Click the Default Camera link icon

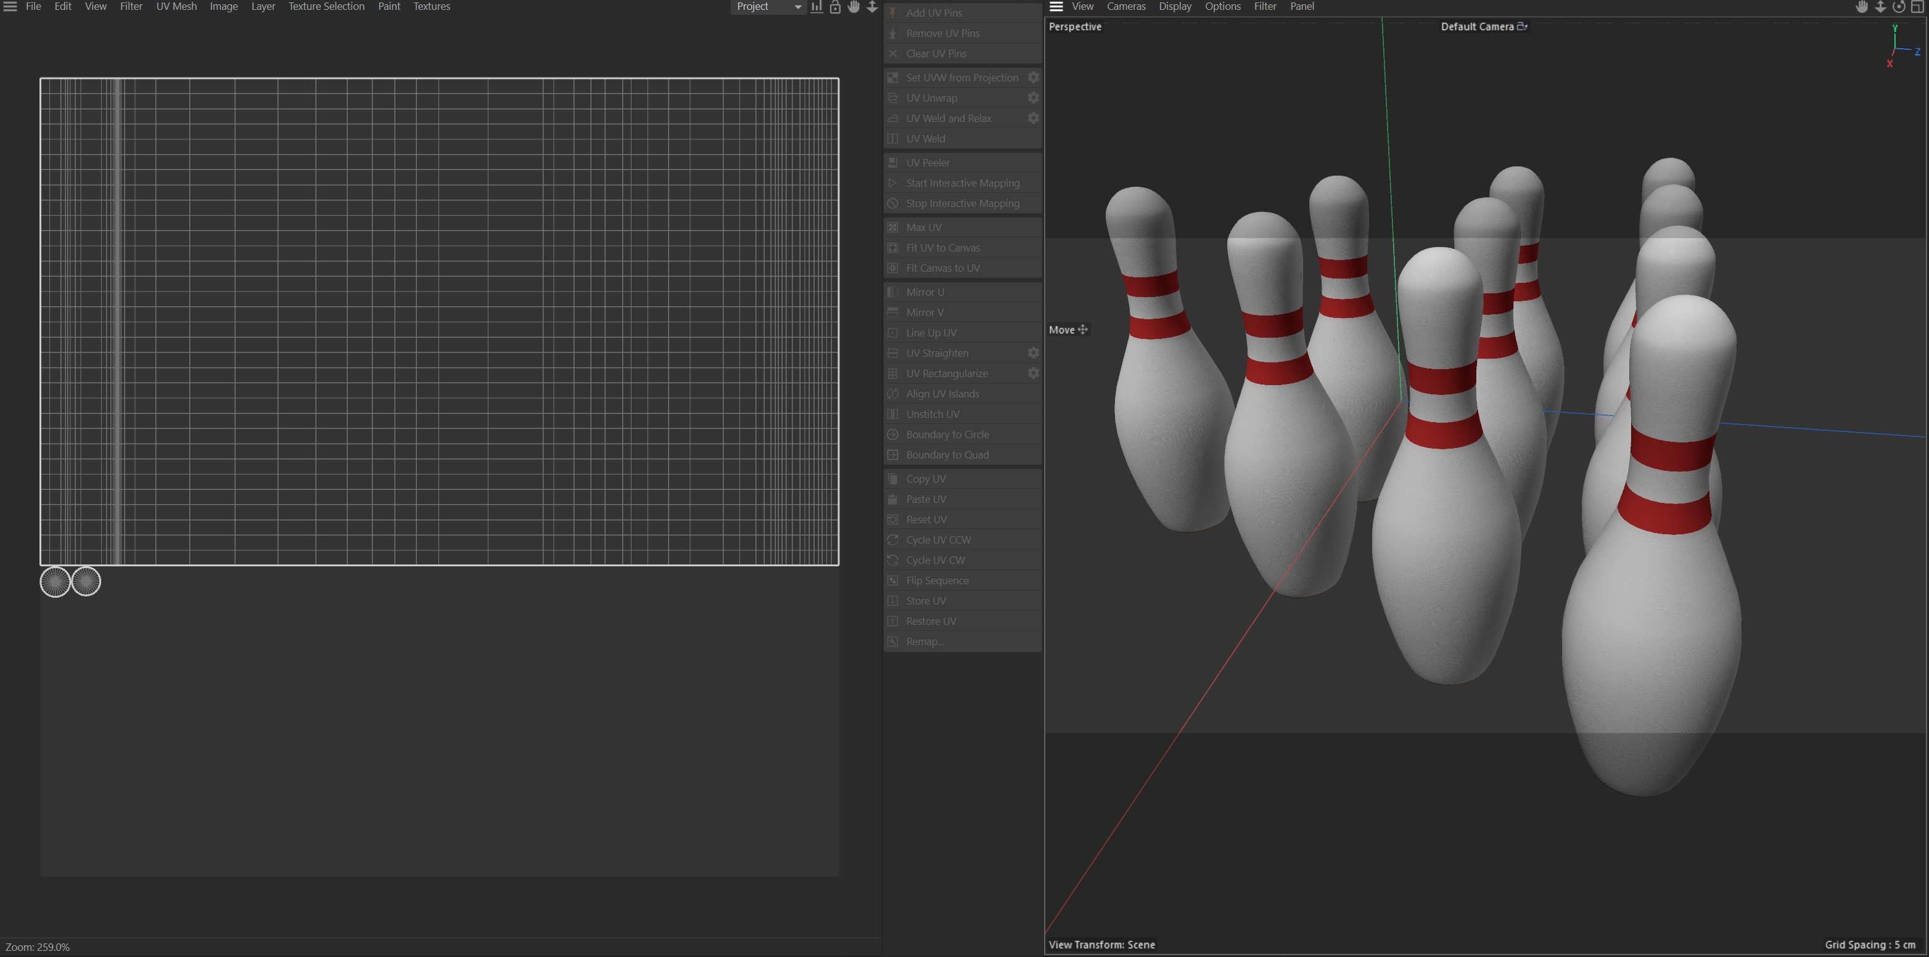(1521, 26)
